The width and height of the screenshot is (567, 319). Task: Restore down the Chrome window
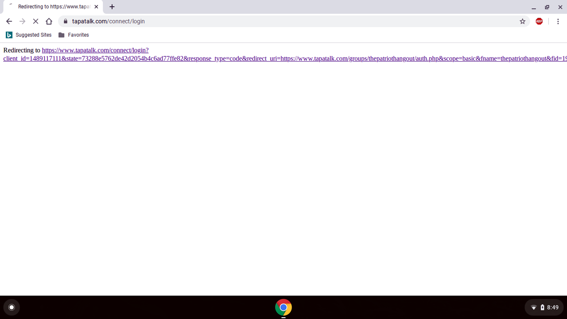pyautogui.click(x=547, y=7)
